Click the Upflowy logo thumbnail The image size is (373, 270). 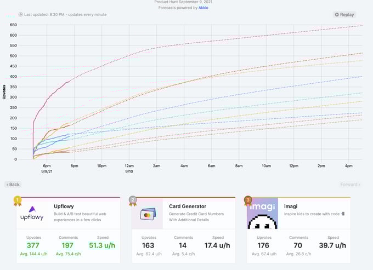32,213
